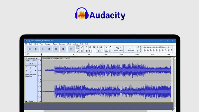Pause playback with the Pause button
The image size is (199, 112).
[29, 49]
